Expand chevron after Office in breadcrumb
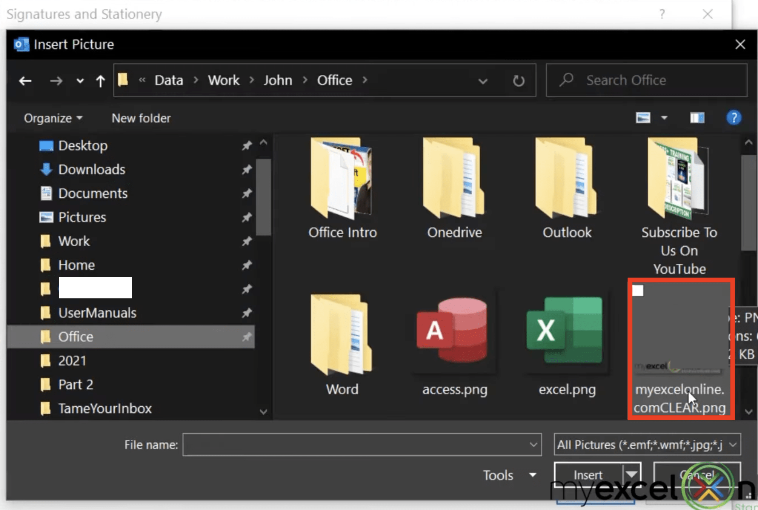Screen dimensions: 758x510 coord(365,80)
